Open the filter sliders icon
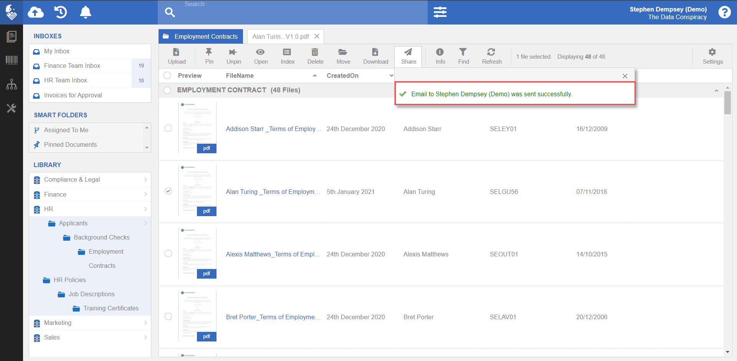The height and width of the screenshot is (361, 737). [440, 12]
